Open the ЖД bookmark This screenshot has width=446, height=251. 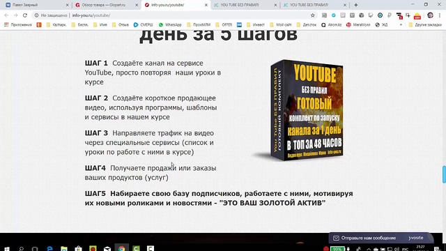tap(381, 25)
